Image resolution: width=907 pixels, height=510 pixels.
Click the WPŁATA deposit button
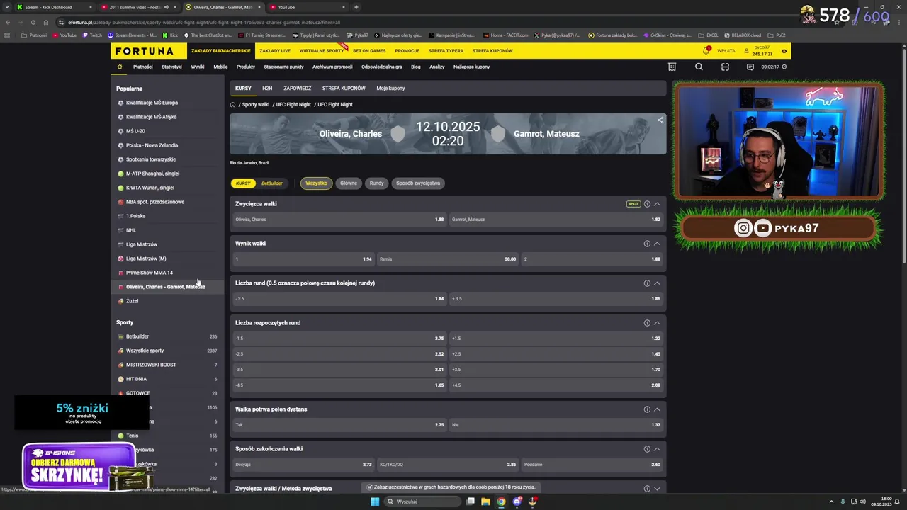[726, 51]
